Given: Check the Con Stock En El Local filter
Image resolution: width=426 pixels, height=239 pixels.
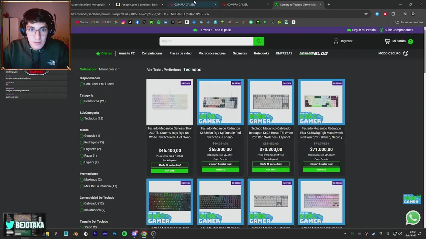Looking at the screenshot, I should [x=82, y=84].
